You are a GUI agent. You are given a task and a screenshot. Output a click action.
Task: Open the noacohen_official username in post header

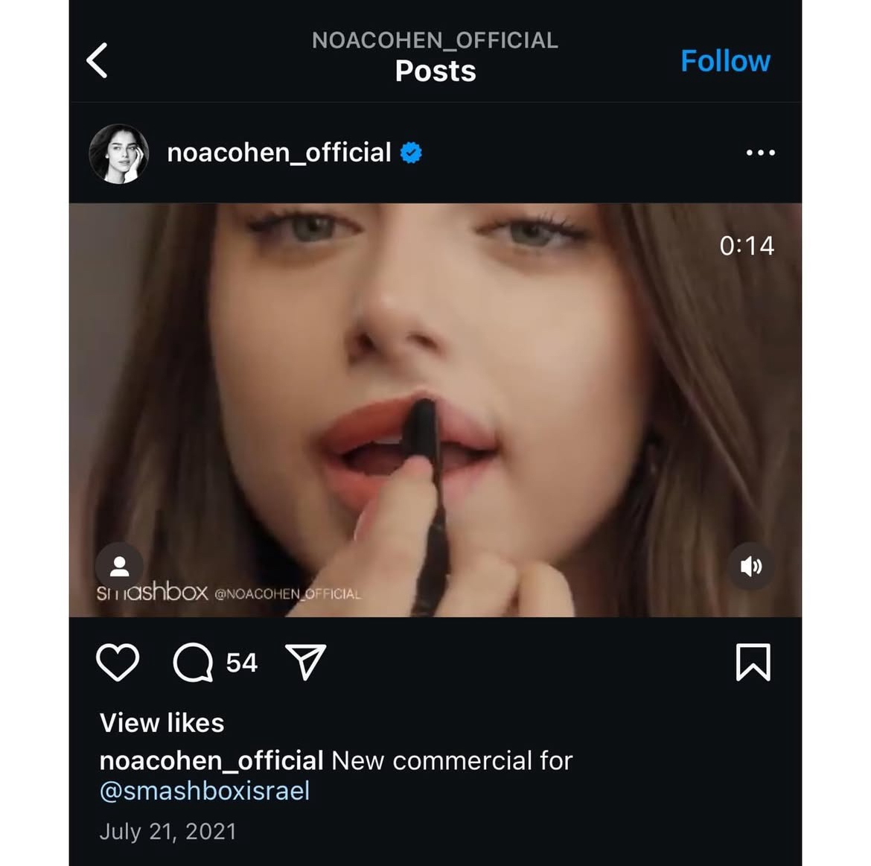tap(279, 153)
